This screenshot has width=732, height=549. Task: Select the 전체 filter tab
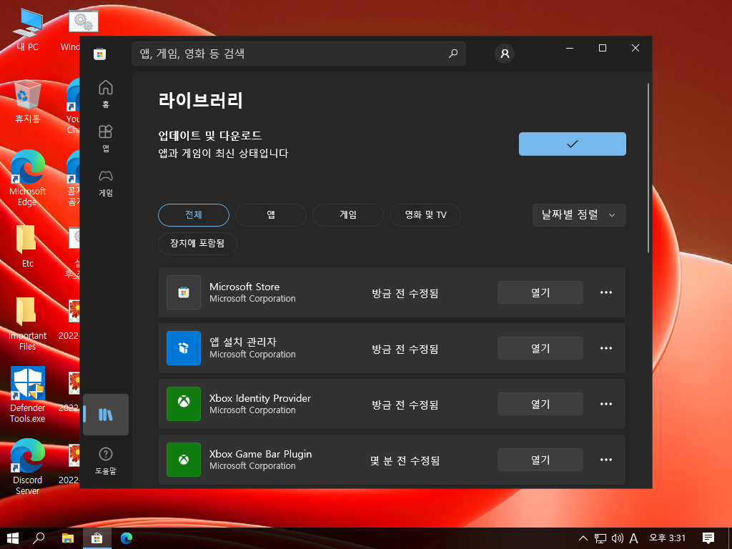194,214
